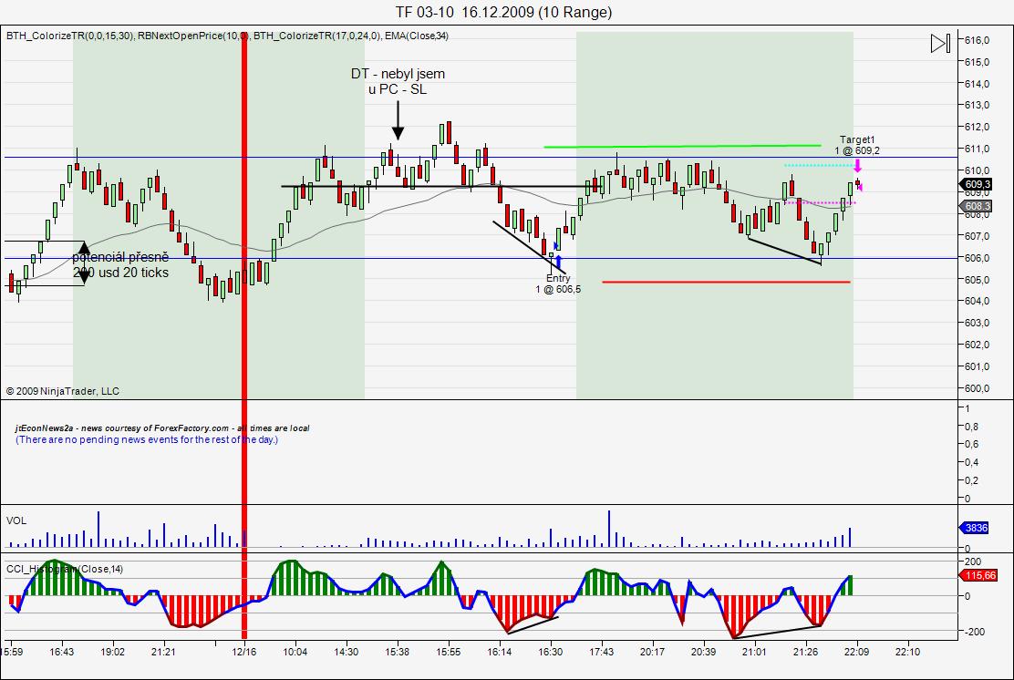Click the 609,3 current price marker
1014x680 pixels.
[x=976, y=184]
